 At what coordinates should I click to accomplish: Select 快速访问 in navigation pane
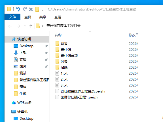[x=27, y=39]
